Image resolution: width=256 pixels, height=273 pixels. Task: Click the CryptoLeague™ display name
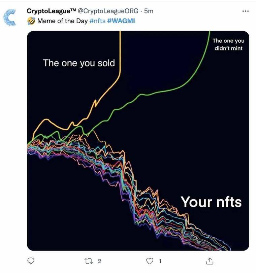click(x=51, y=11)
